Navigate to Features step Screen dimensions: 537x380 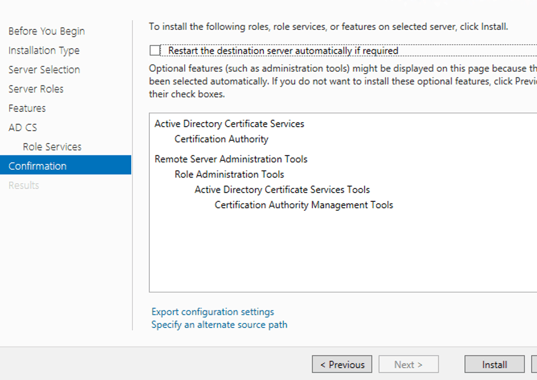27,108
